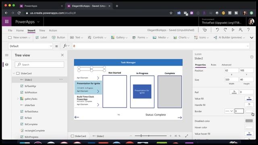Switch to the PowerApps browser tab
This screenshot has height=145, width=258.
point(41,6)
